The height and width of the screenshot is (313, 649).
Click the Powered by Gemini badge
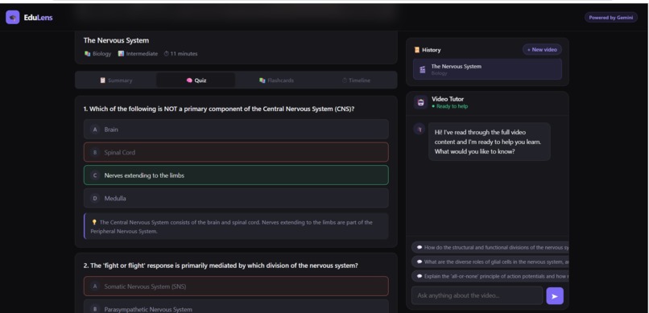pyautogui.click(x=611, y=18)
